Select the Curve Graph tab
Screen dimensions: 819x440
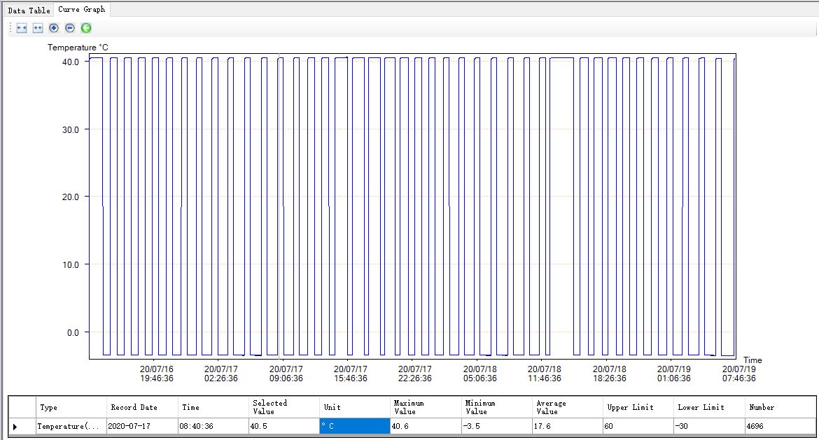point(81,9)
